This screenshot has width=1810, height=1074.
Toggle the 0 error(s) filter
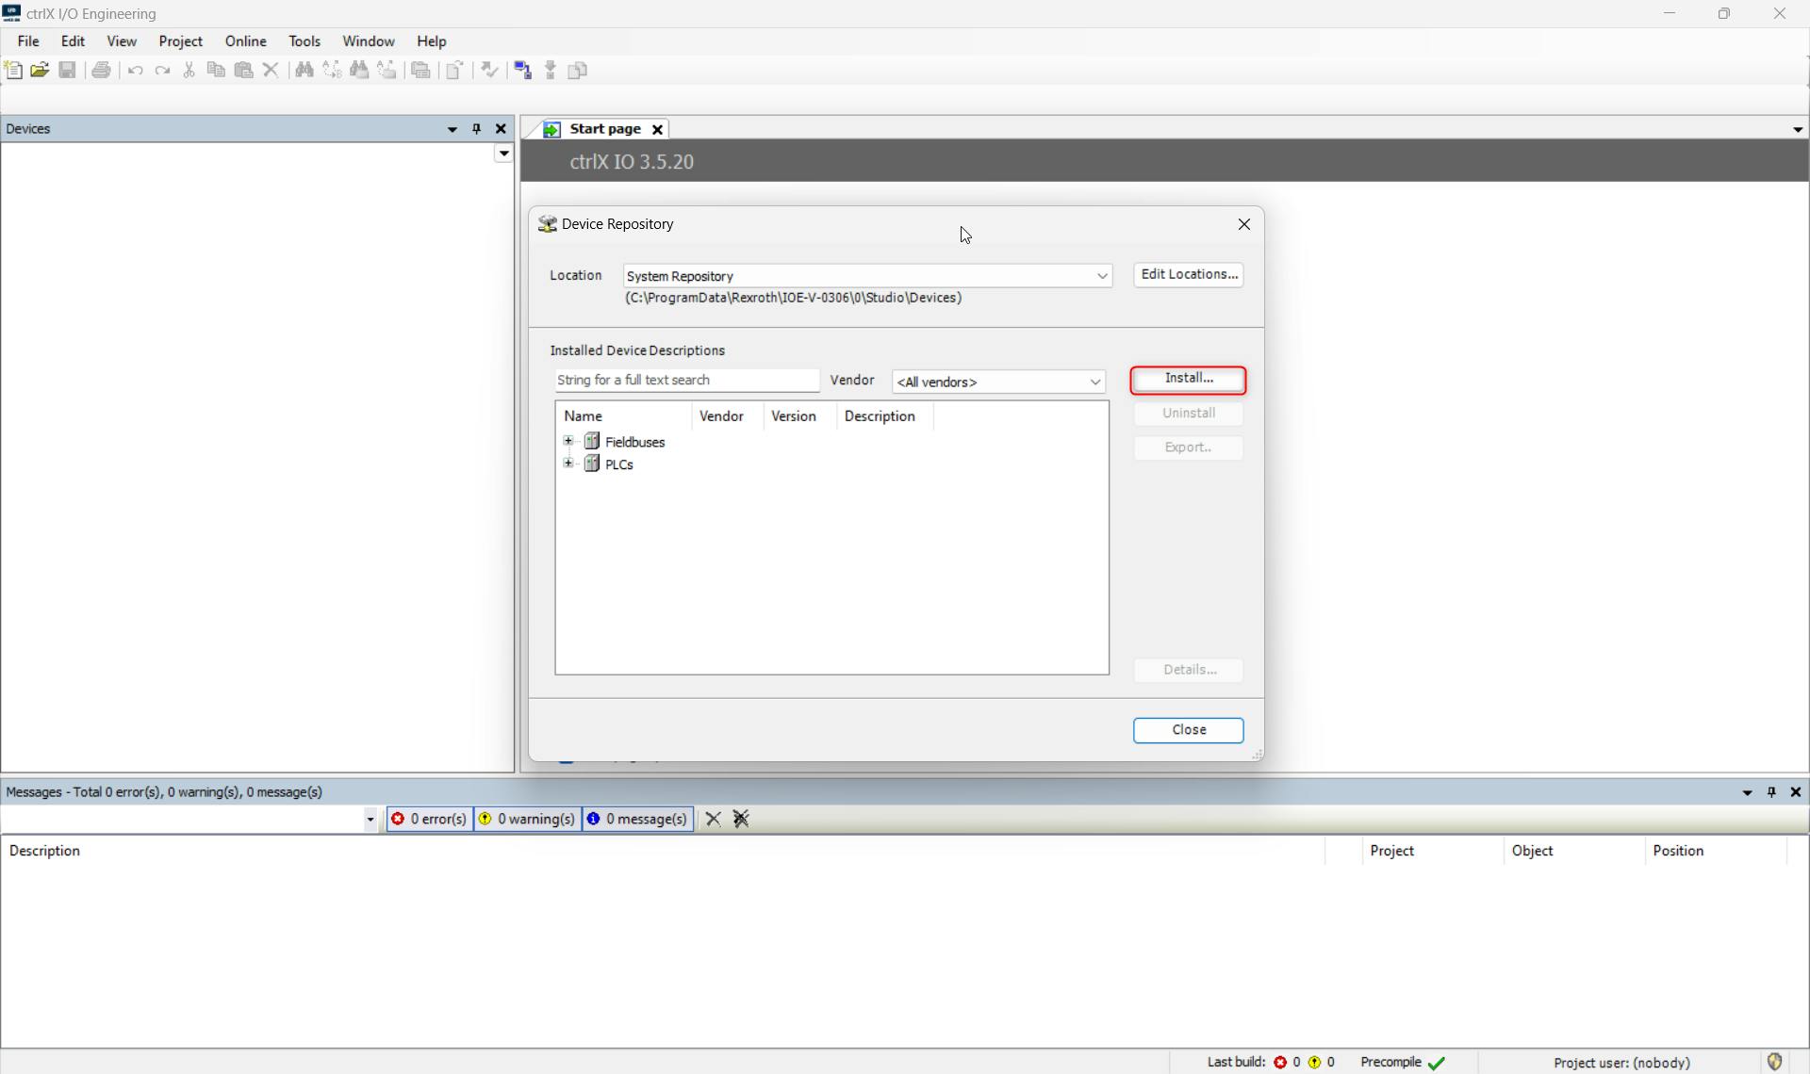pyautogui.click(x=429, y=820)
